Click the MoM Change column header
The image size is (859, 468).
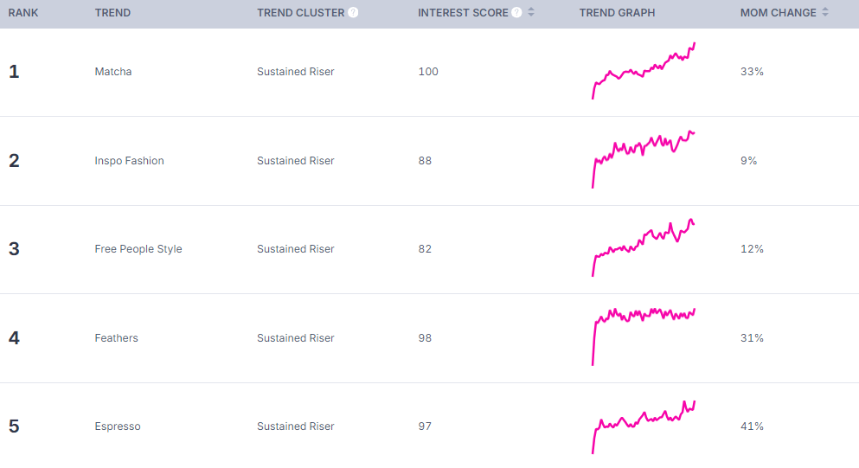[x=778, y=13]
